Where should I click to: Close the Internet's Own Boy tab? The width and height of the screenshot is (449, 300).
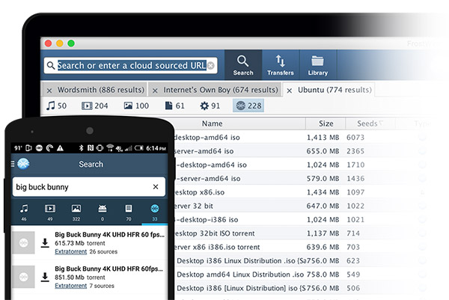pyautogui.click(x=155, y=91)
